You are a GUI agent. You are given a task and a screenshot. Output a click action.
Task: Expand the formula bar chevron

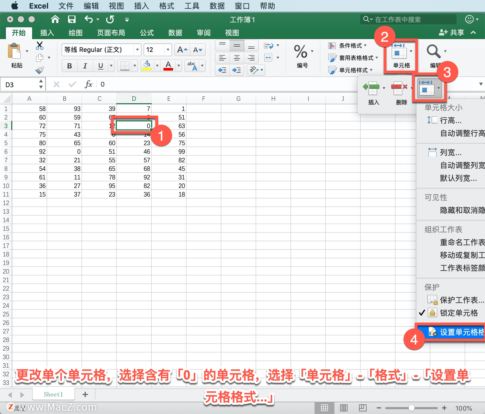[x=481, y=84]
